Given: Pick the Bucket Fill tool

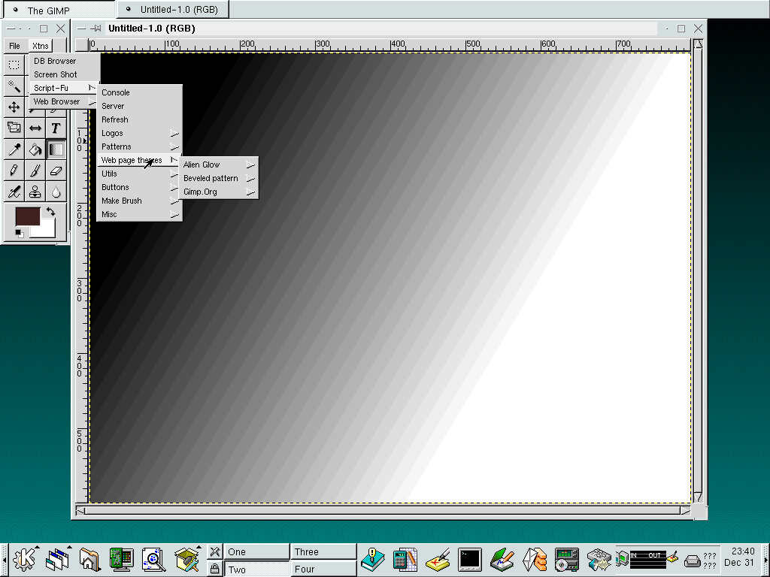Looking at the screenshot, I should [x=35, y=150].
